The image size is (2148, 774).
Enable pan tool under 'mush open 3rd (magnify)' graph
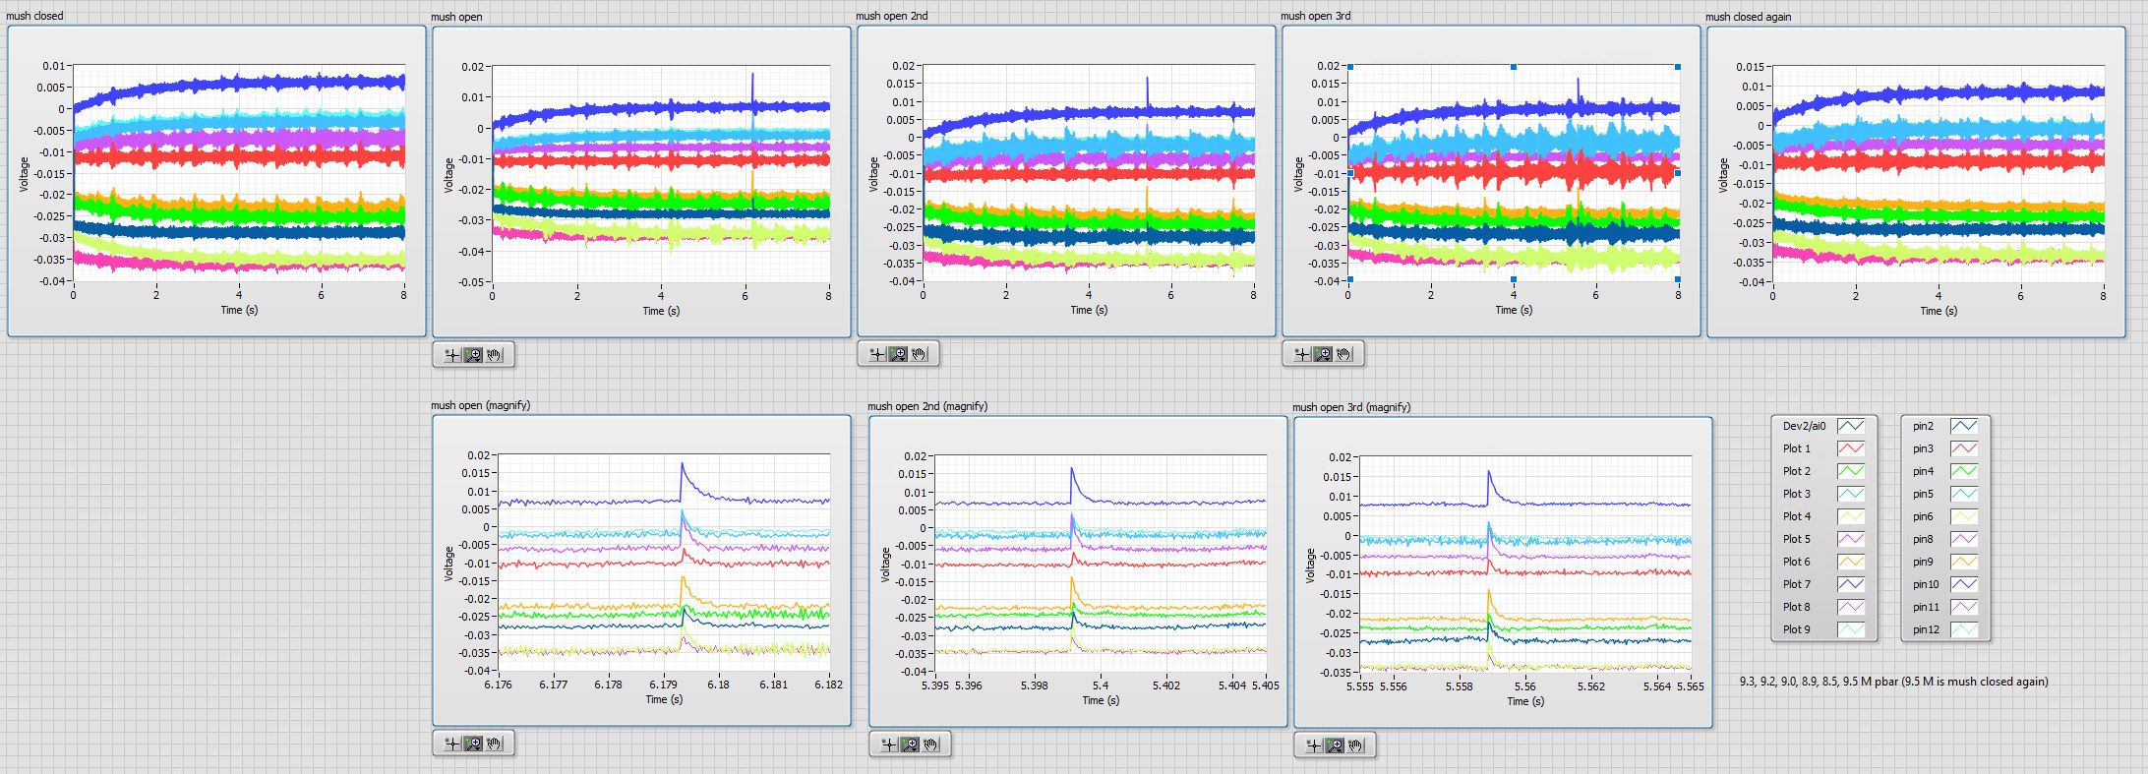(x=1356, y=745)
